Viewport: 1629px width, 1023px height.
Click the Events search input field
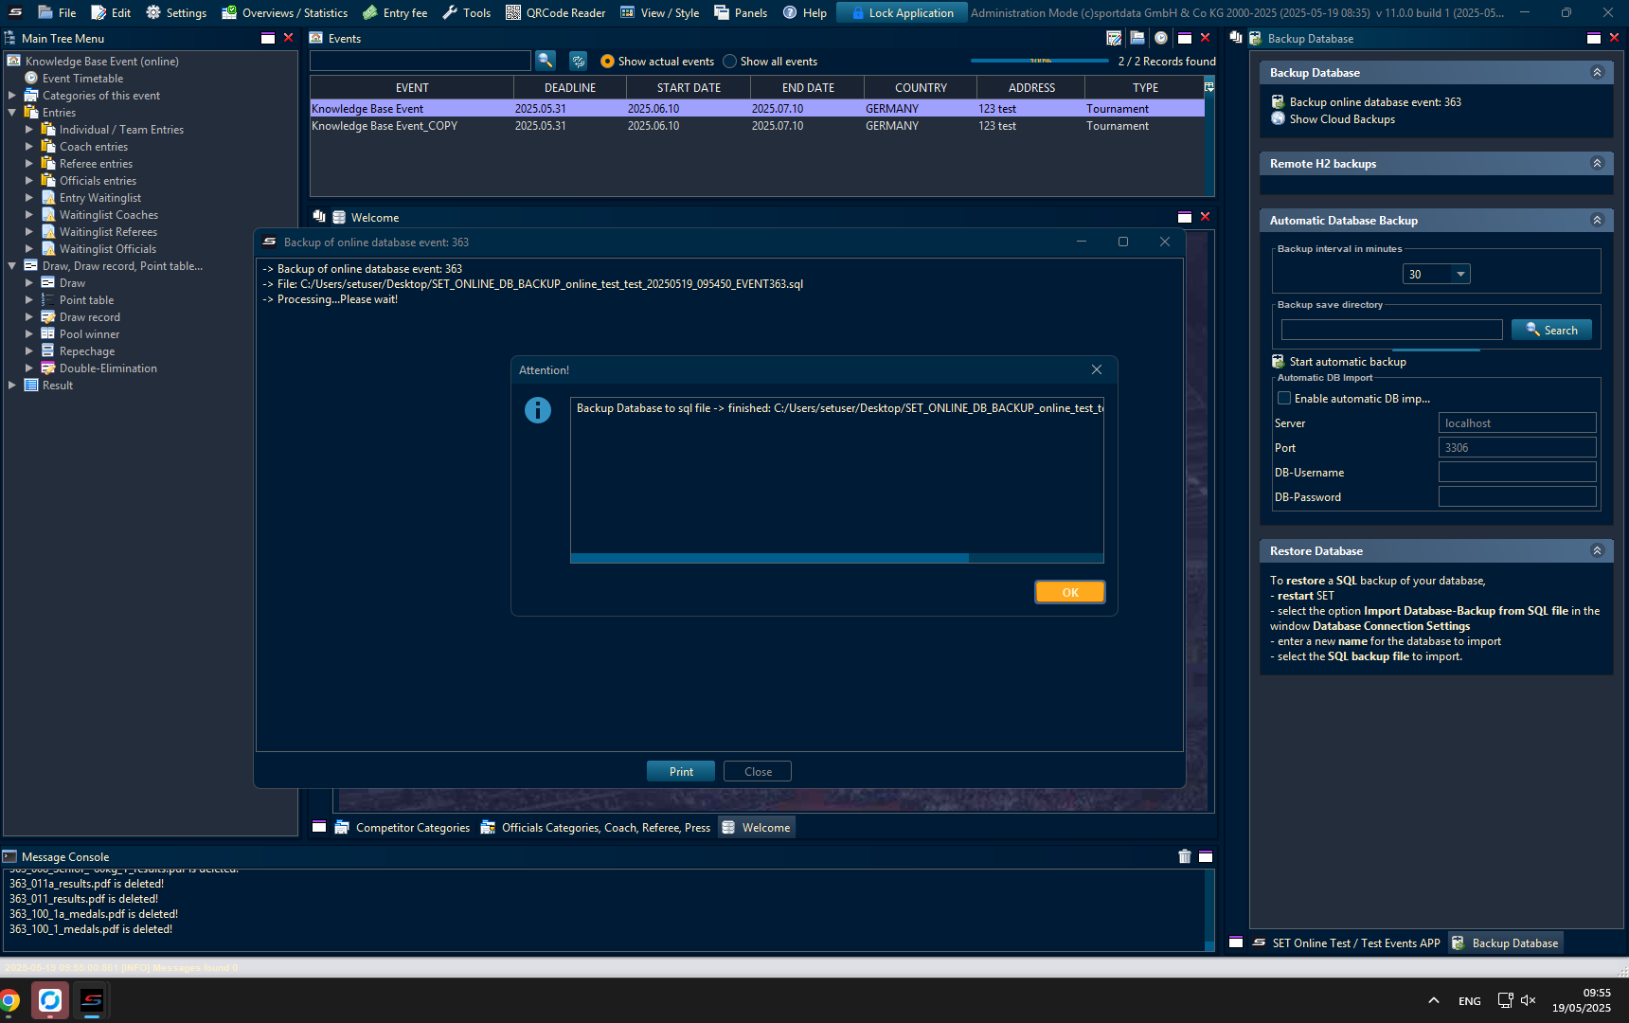[421, 61]
